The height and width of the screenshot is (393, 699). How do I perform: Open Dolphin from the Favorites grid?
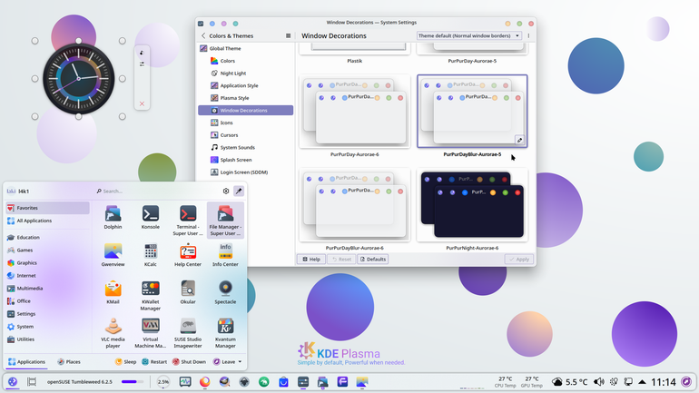[113, 218]
